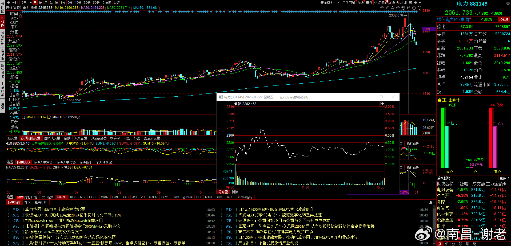Click the news list scrollbar
The width and height of the screenshot is (511, 246).
434,219
